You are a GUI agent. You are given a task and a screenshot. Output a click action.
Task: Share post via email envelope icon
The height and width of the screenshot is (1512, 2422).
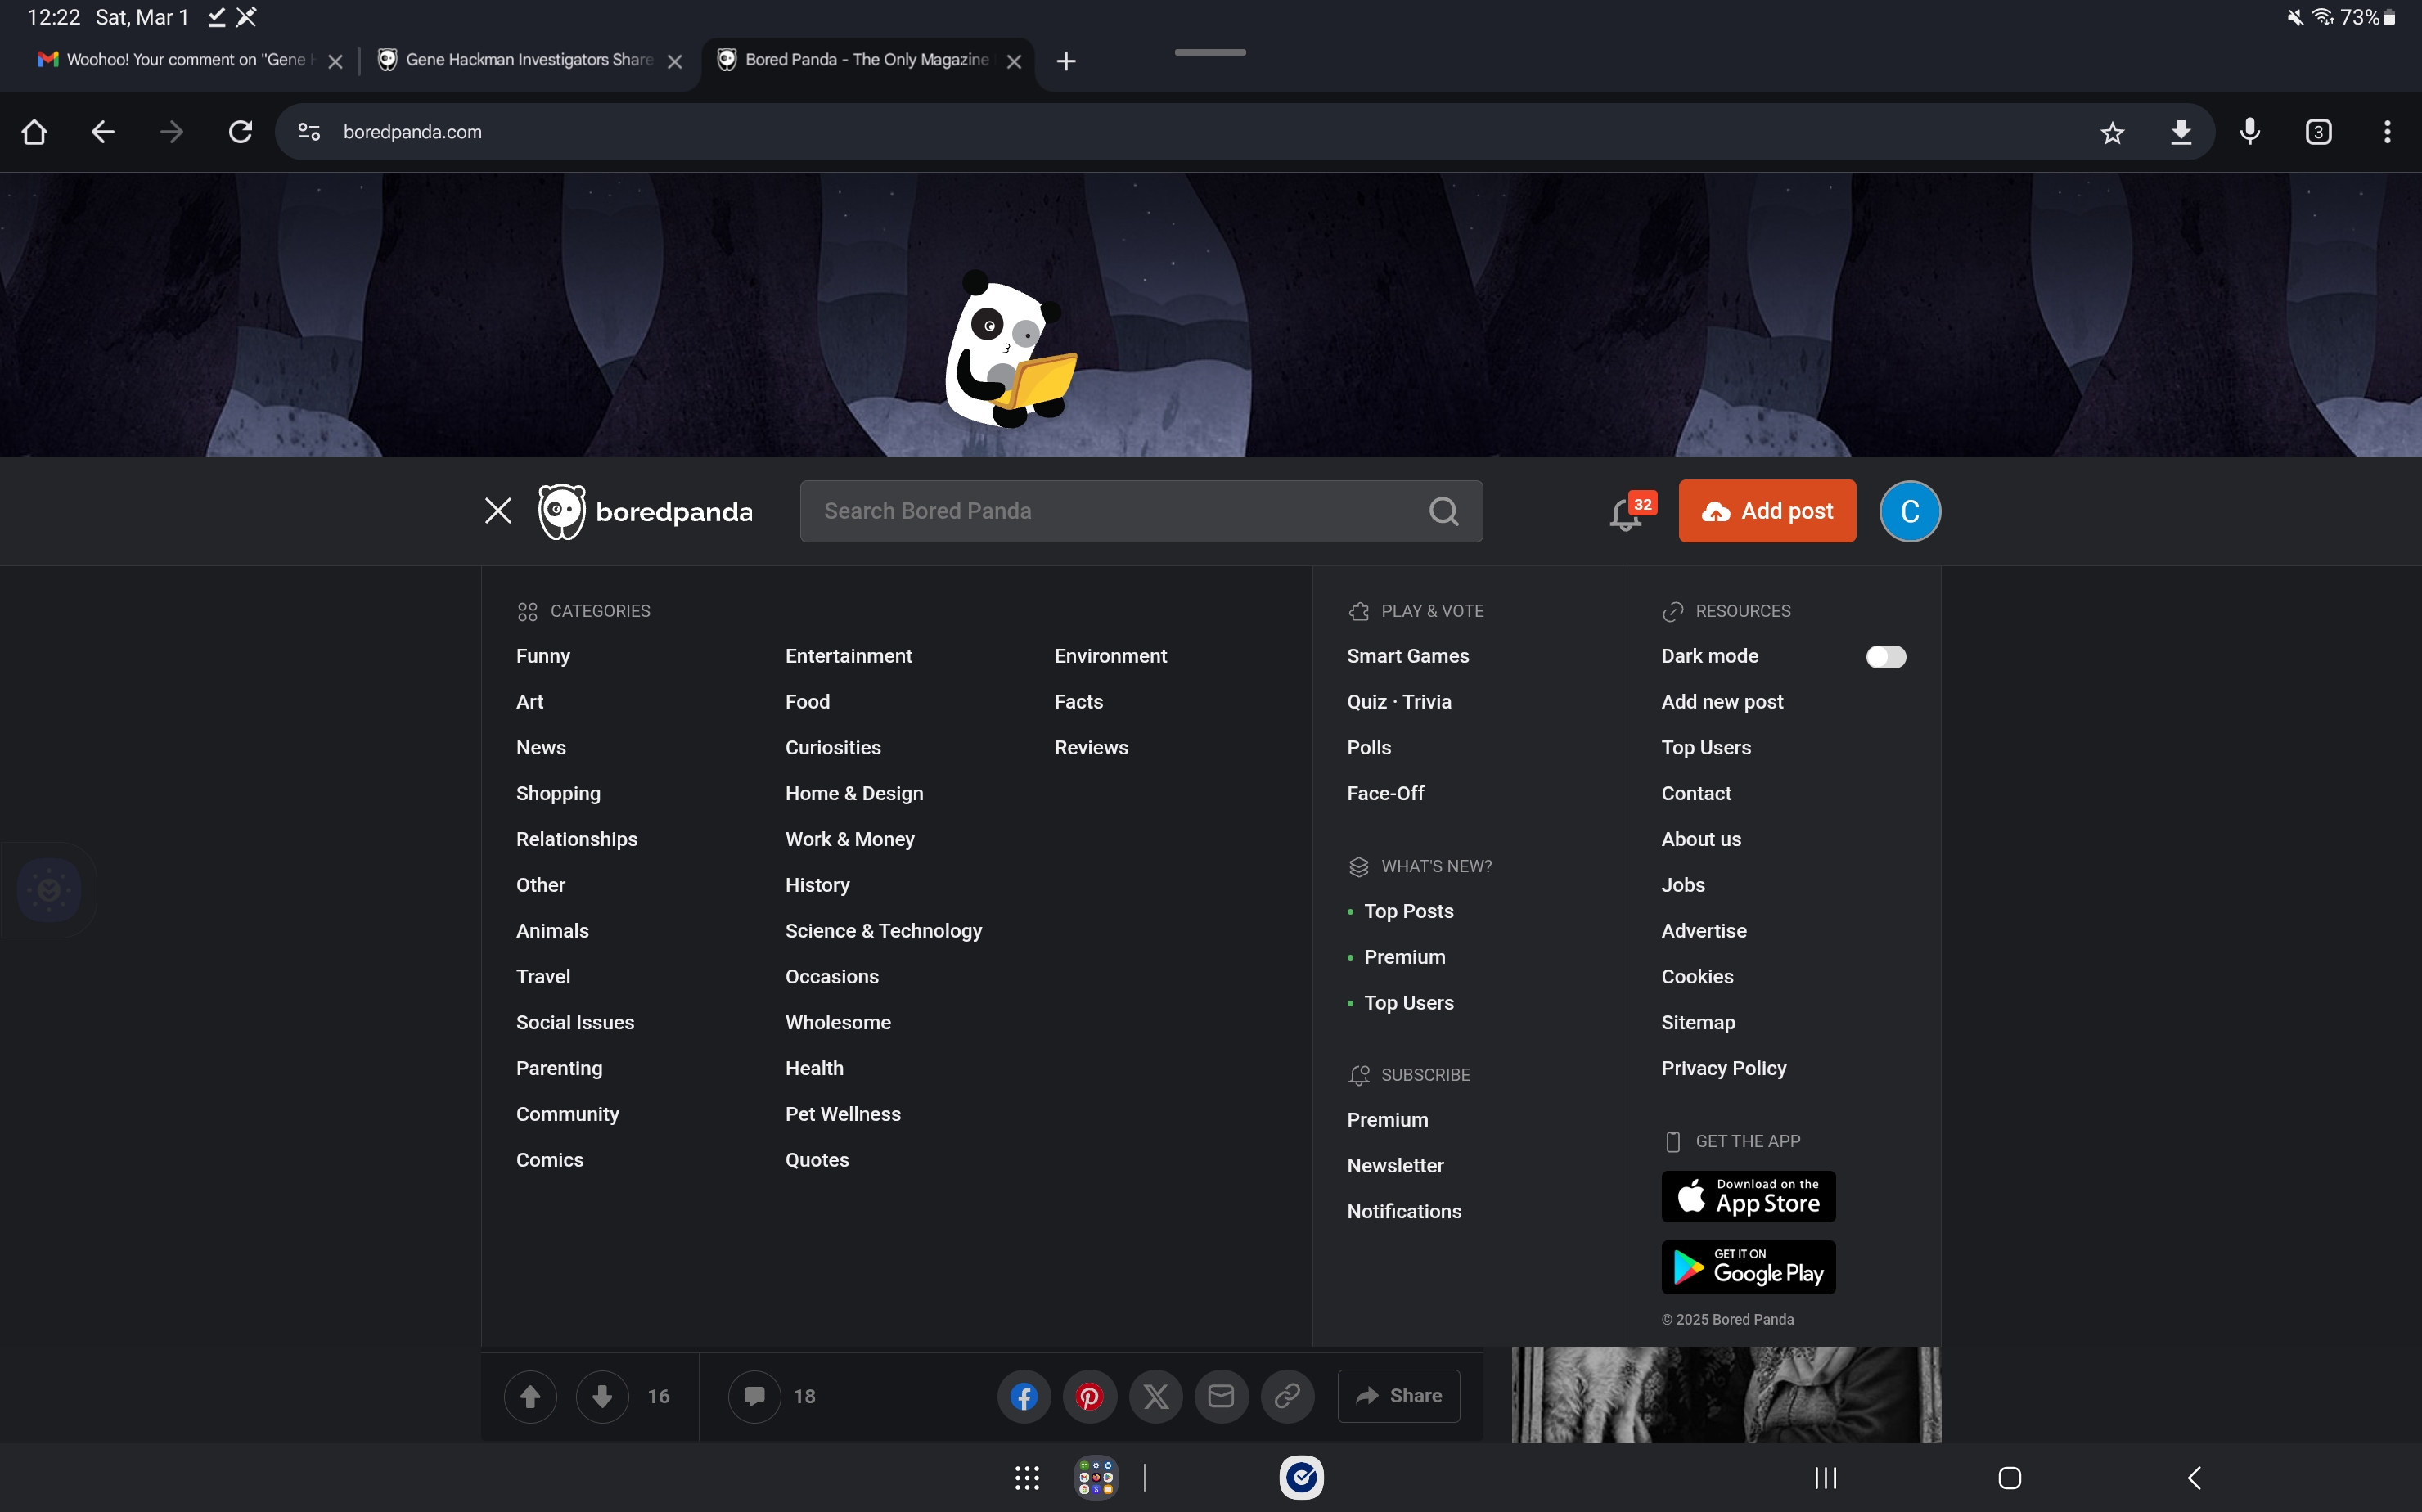[1221, 1396]
